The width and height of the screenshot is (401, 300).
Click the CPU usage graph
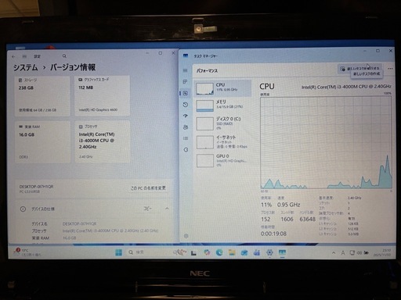click(326, 142)
